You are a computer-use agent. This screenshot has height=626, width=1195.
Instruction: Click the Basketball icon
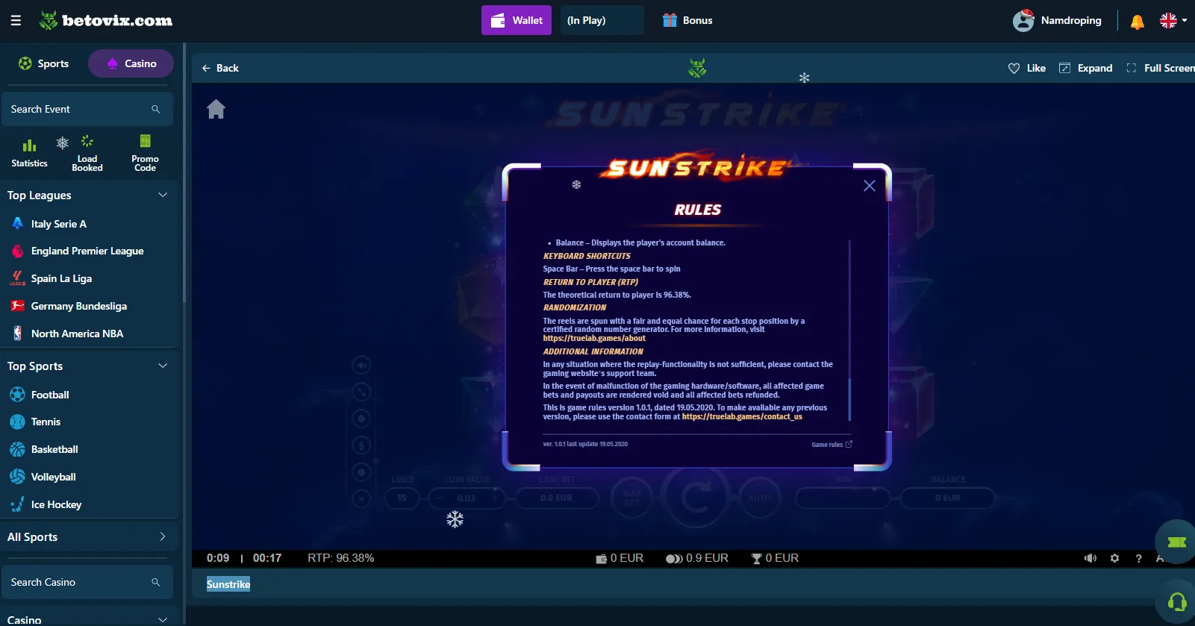click(17, 449)
